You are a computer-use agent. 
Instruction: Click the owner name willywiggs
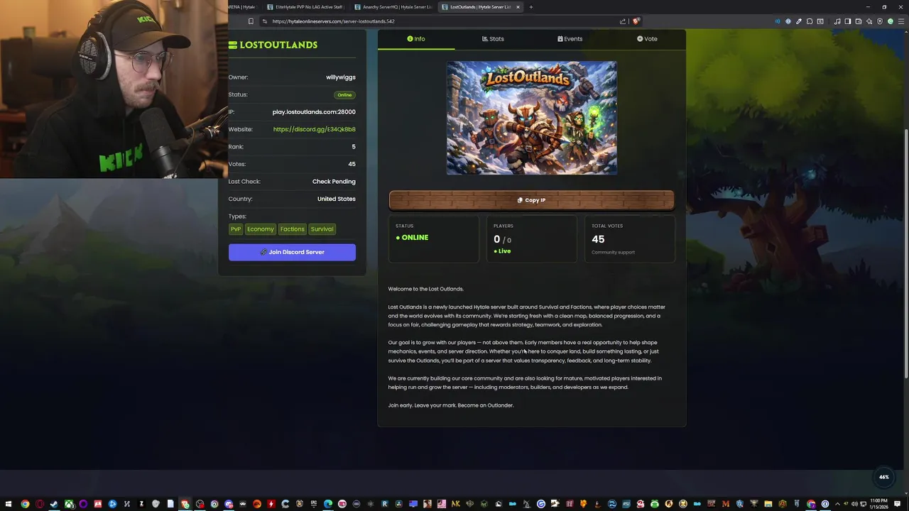341,77
